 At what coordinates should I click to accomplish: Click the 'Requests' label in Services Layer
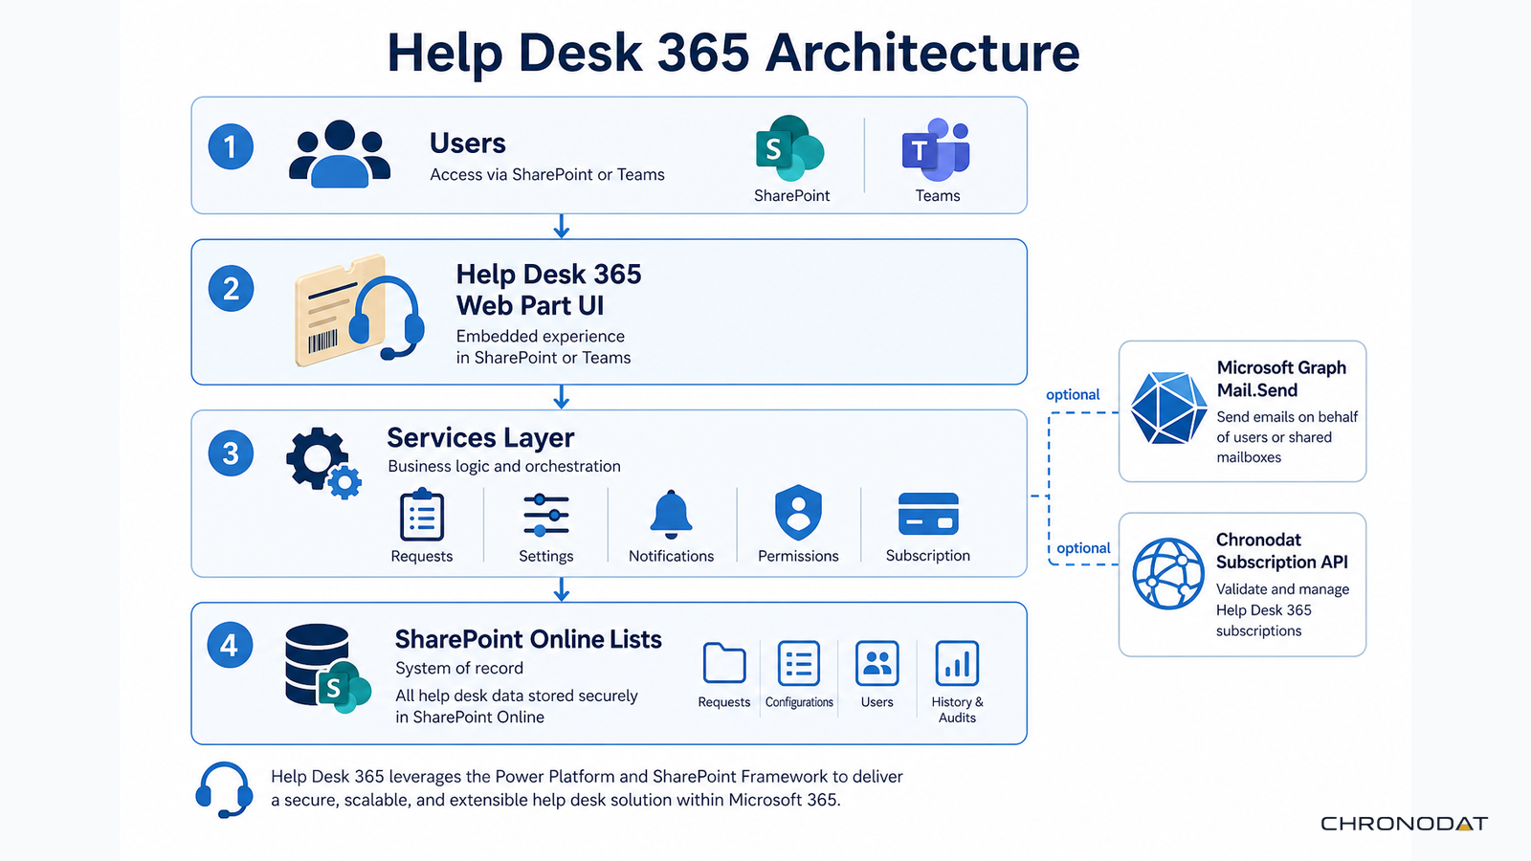click(422, 556)
